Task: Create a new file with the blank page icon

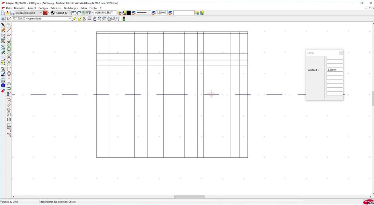Action: pyautogui.click(x=3, y=13)
